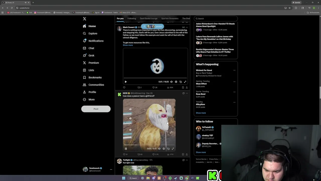Open Chat in the sidebar
321x181 pixels.
pos(88,48)
